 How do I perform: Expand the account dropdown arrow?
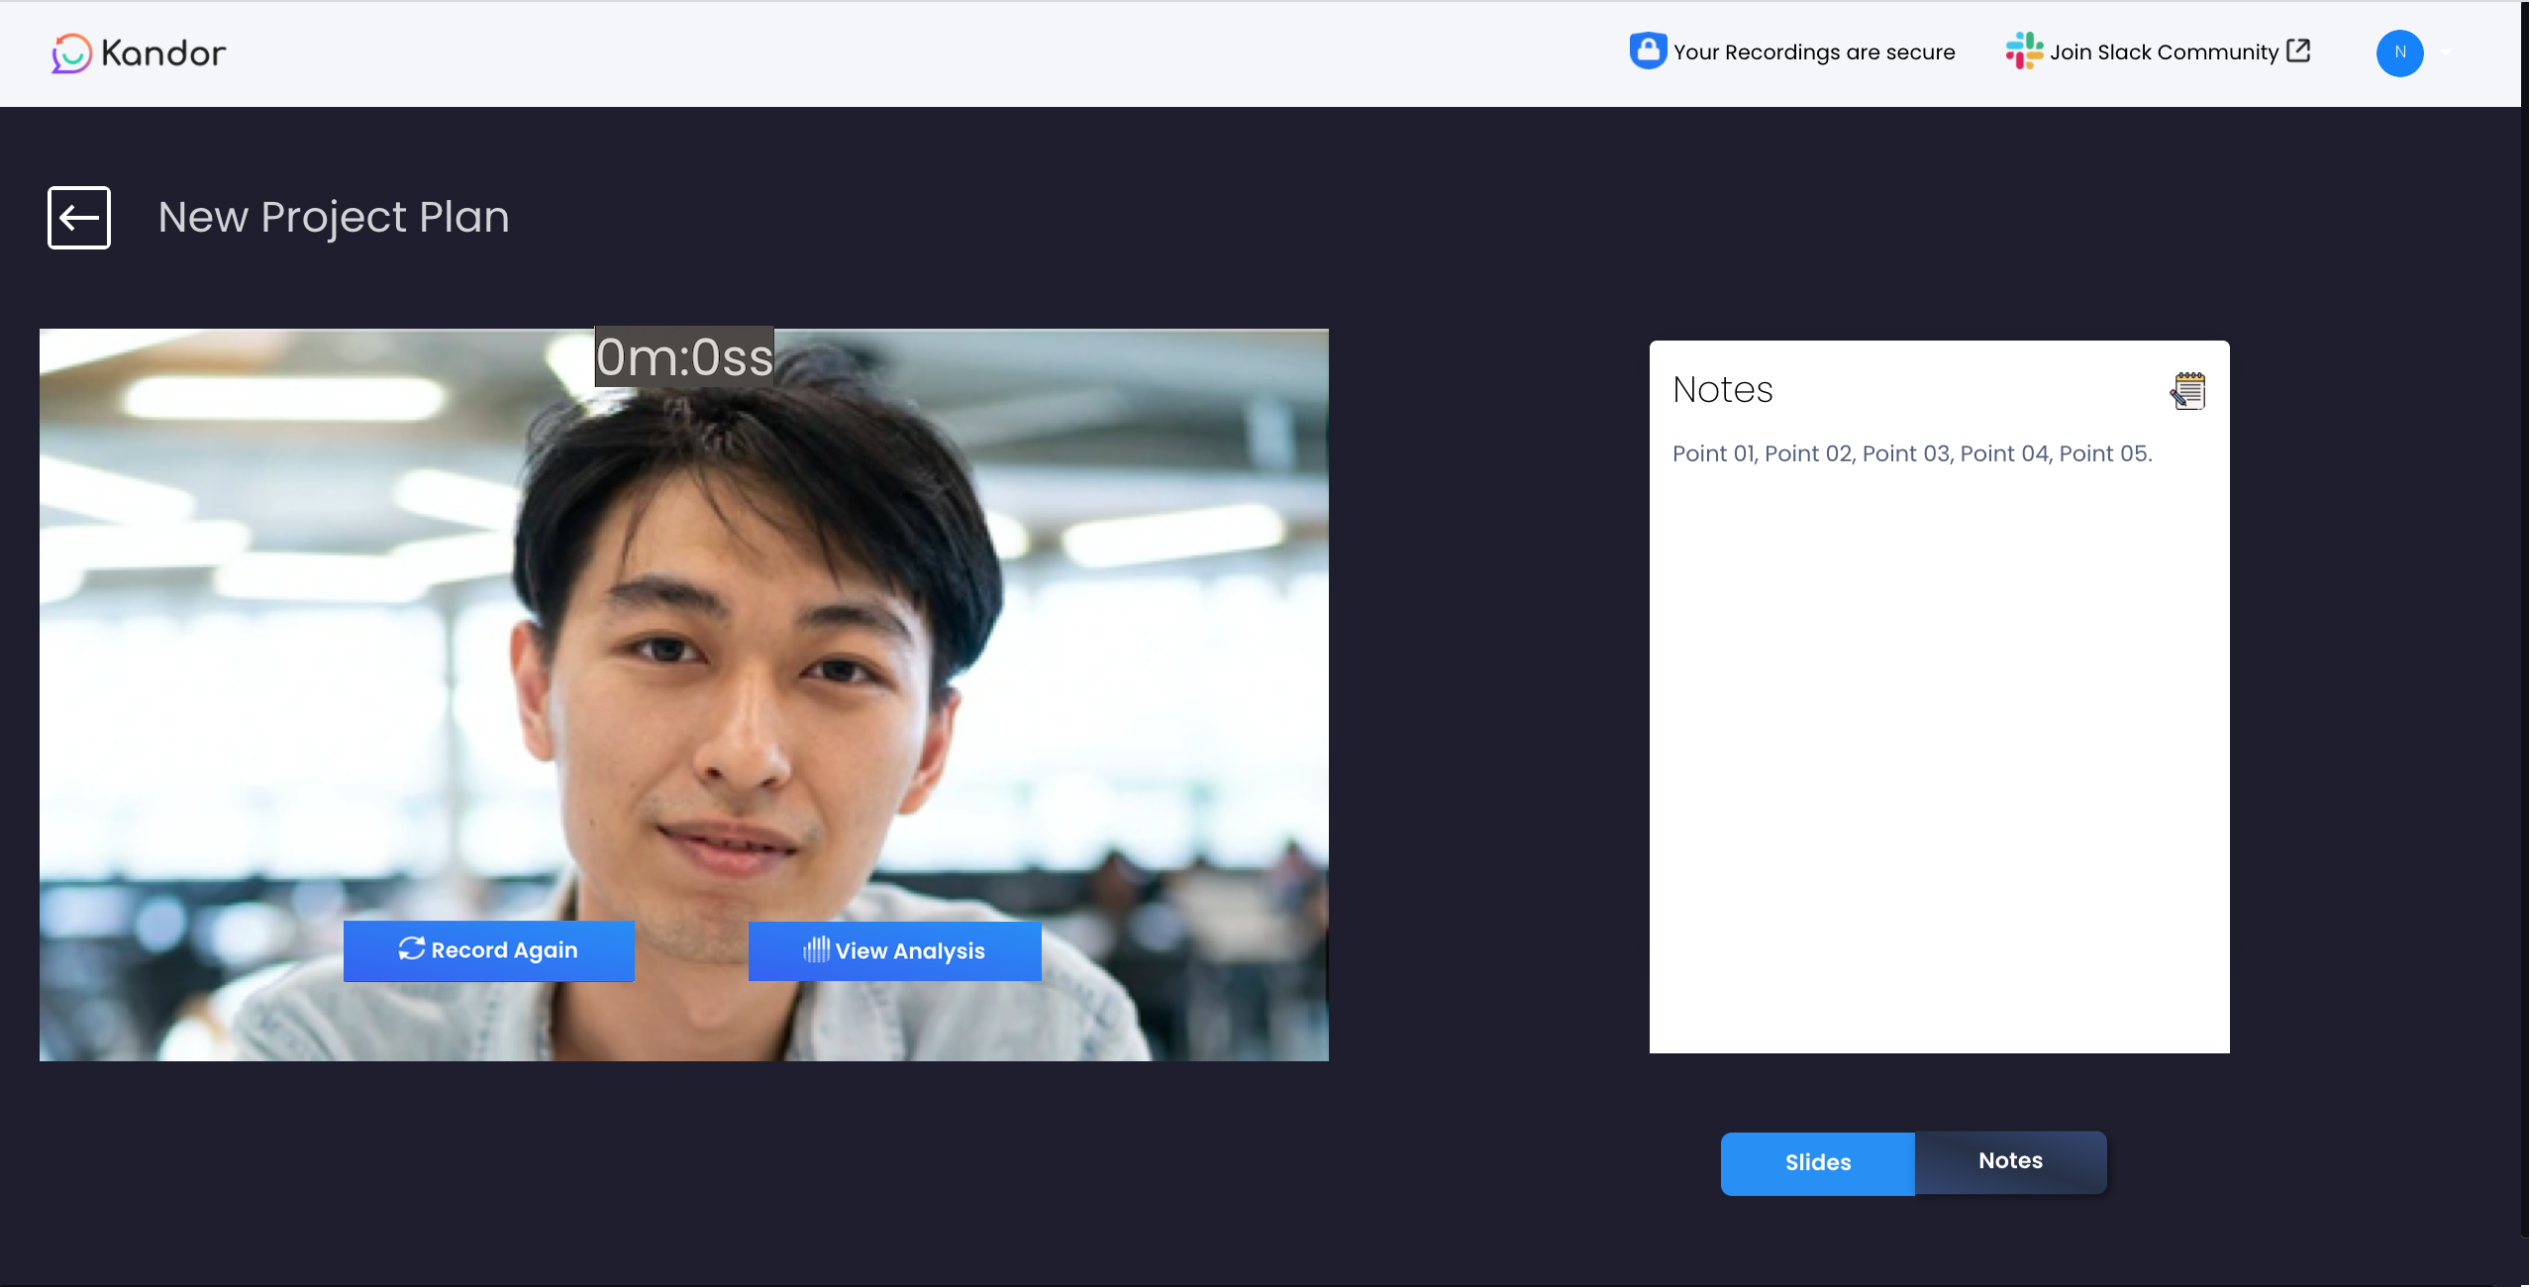tap(2446, 52)
